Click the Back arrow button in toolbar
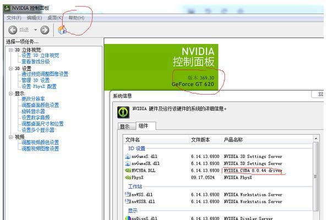The width and height of the screenshot is (328, 220). [x=13, y=30]
